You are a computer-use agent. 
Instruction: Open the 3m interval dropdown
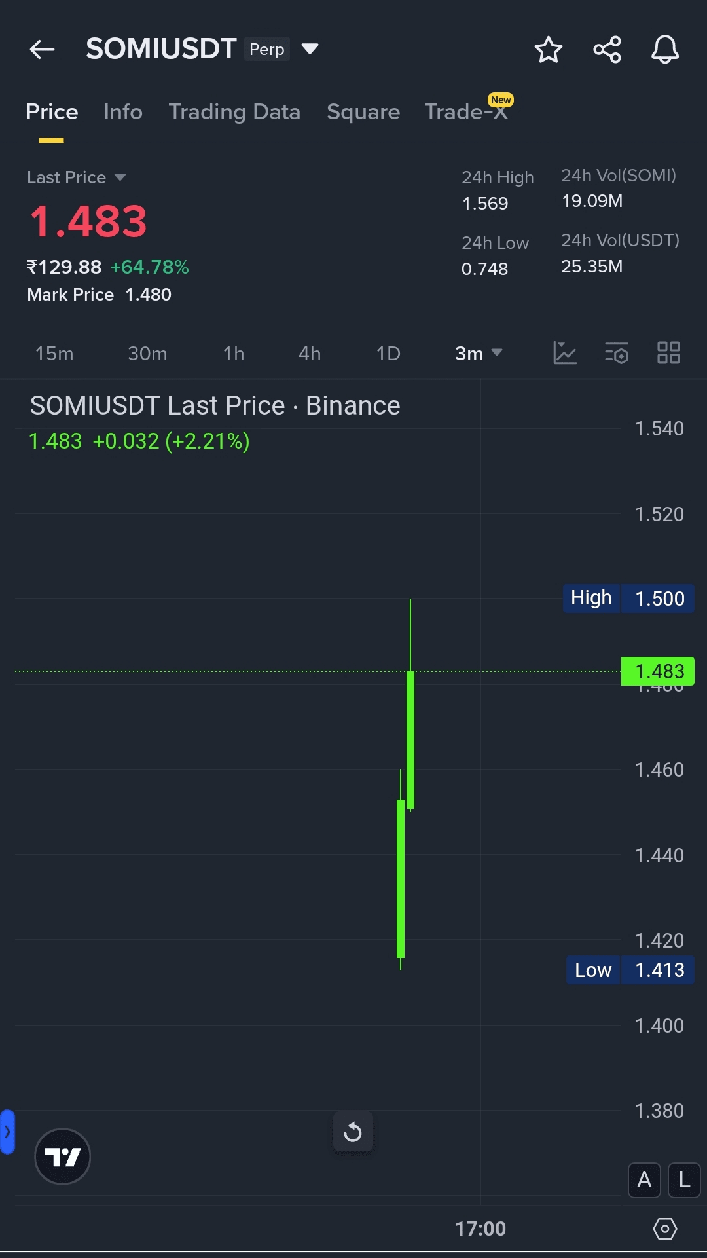click(479, 354)
